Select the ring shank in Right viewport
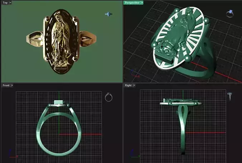 tap(183, 130)
